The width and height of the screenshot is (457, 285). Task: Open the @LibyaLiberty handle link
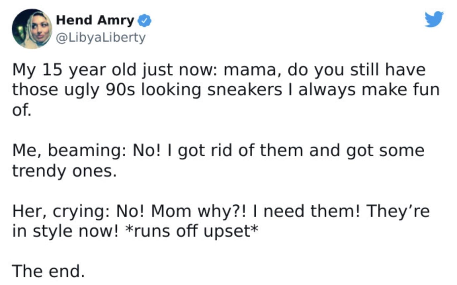point(101,38)
